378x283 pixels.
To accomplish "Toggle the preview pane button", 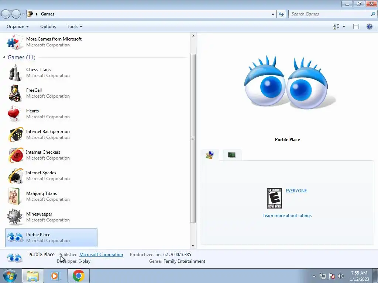I will [356, 27].
